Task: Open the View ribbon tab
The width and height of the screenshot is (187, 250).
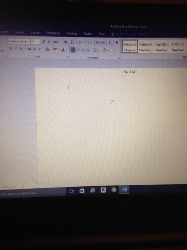Action: tap(102, 34)
